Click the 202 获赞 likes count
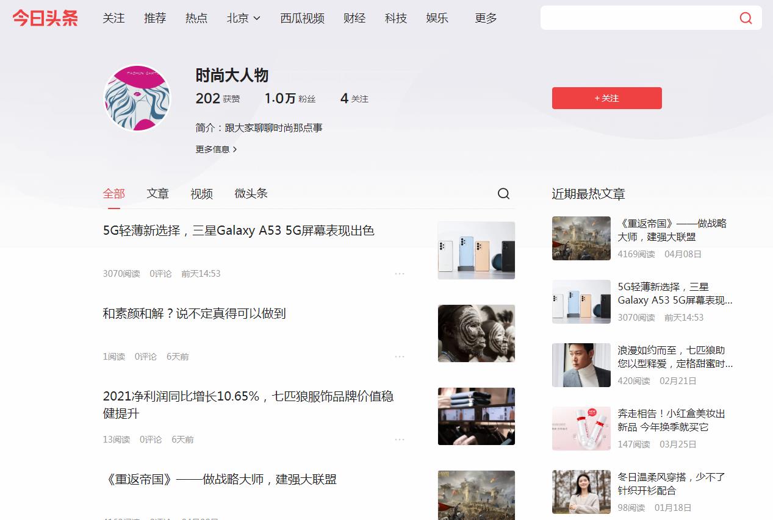Image resolution: width=773 pixels, height=520 pixels. click(x=218, y=98)
